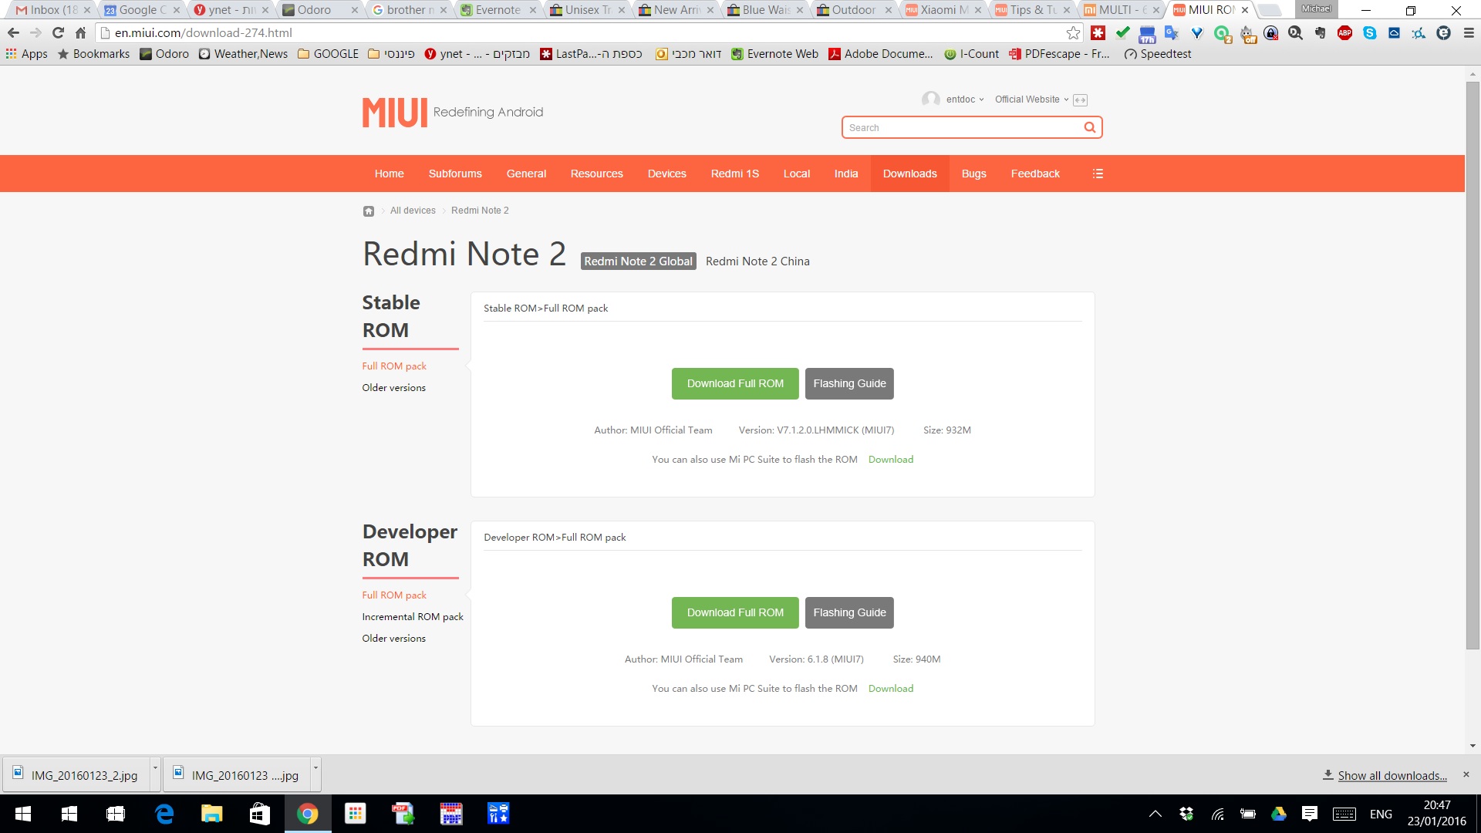
Task: Open the Downloads nav item
Action: [x=909, y=174]
